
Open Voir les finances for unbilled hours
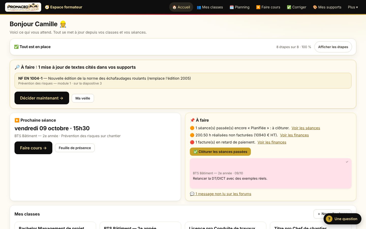tap(294, 135)
